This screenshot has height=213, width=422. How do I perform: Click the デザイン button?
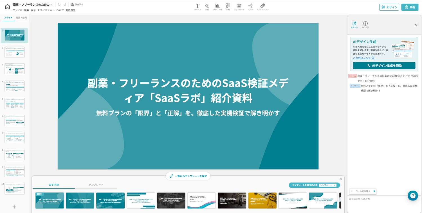click(x=389, y=7)
